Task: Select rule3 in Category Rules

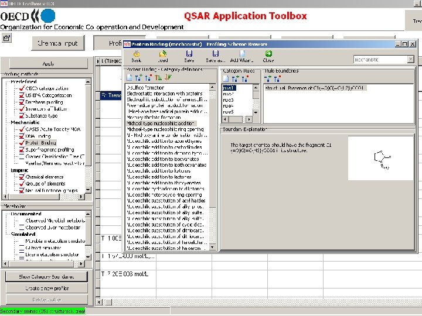Action: [228, 99]
